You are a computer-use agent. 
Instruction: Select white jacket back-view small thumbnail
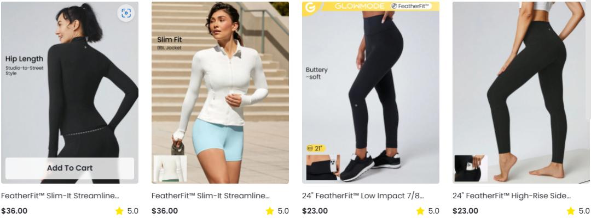(x=170, y=169)
